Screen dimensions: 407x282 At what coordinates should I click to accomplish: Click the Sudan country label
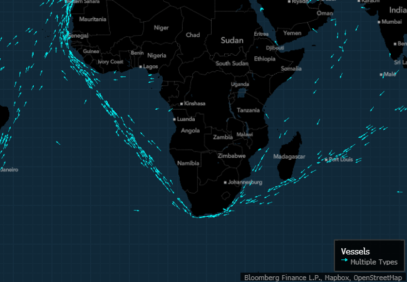232,40
